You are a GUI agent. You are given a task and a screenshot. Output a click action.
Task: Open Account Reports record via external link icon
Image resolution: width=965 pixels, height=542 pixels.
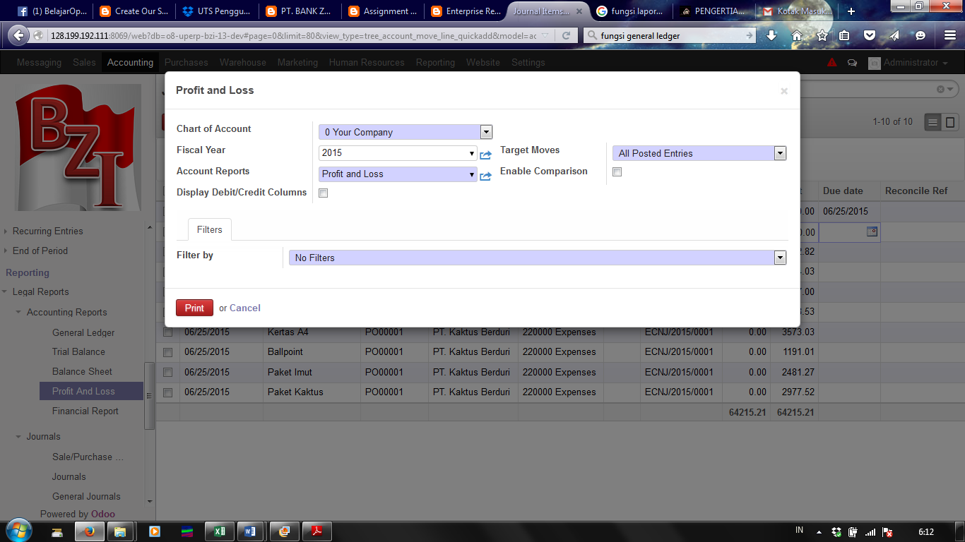point(485,177)
